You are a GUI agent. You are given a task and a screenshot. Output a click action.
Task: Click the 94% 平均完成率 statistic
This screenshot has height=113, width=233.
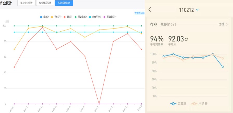pyautogui.click(x=157, y=39)
